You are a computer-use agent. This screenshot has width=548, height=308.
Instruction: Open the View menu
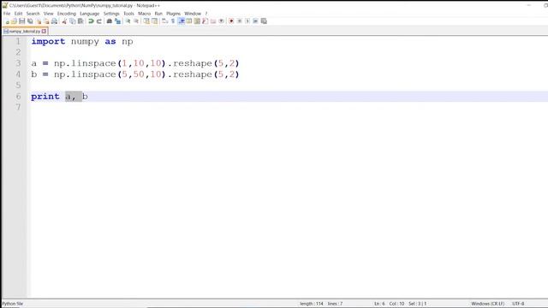[49, 14]
